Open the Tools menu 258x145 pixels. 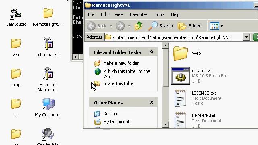(160, 14)
